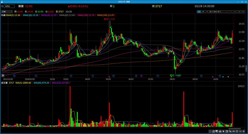Select the 月 monthly period button
The image size is (248, 134).
coord(207,12)
